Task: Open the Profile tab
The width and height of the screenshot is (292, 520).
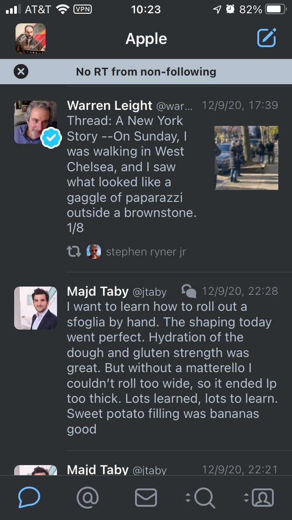Action: 263,497
